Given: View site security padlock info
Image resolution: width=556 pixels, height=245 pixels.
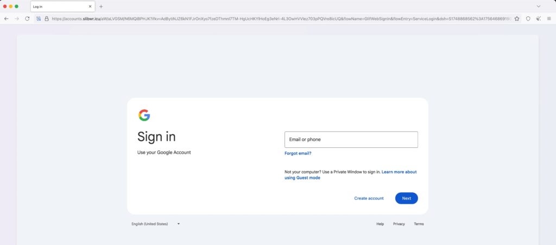Looking at the screenshot, I should 47,18.
